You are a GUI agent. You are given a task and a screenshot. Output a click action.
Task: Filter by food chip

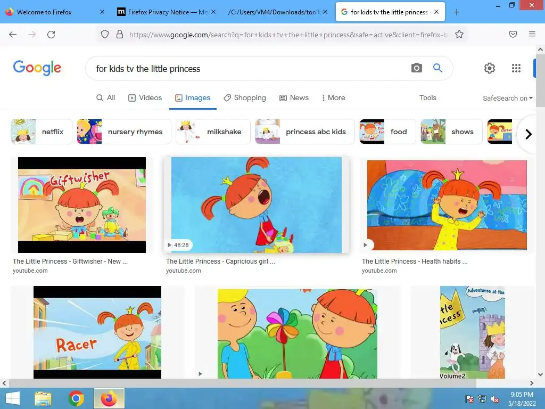387,132
